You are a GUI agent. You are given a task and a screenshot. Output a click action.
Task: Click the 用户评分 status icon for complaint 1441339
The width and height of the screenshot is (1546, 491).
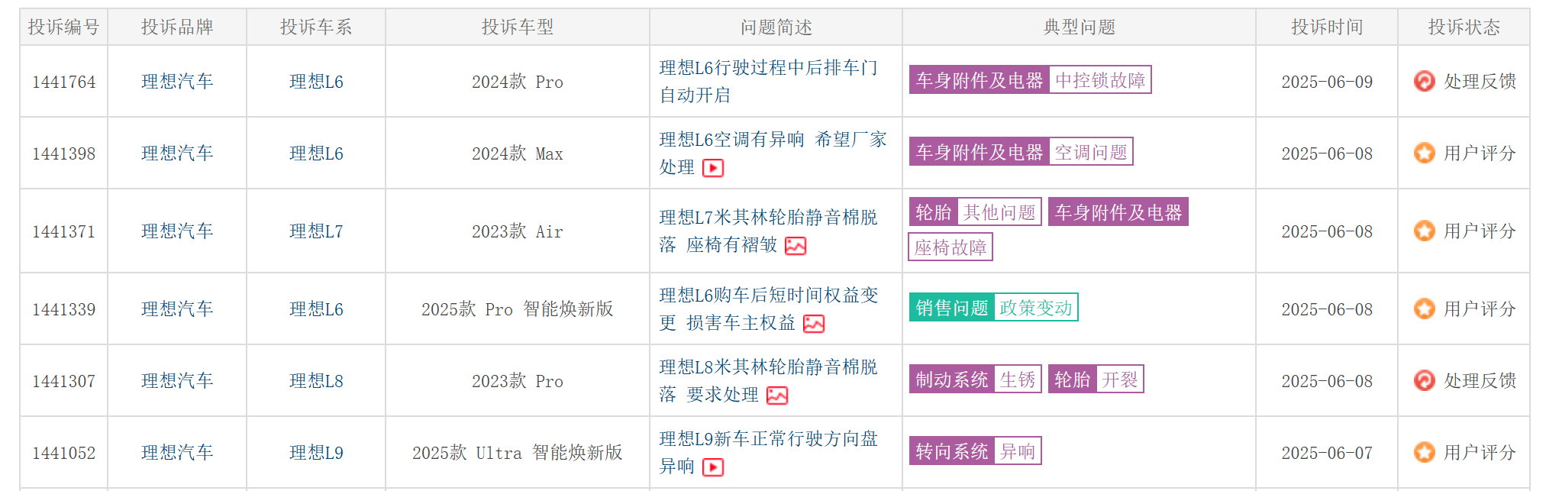(x=1424, y=308)
